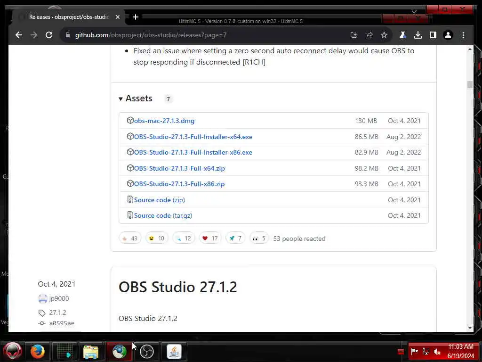The height and width of the screenshot is (362, 482).
Task: Click the site lock icon in address bar
Action: click(x=68, y=35)
